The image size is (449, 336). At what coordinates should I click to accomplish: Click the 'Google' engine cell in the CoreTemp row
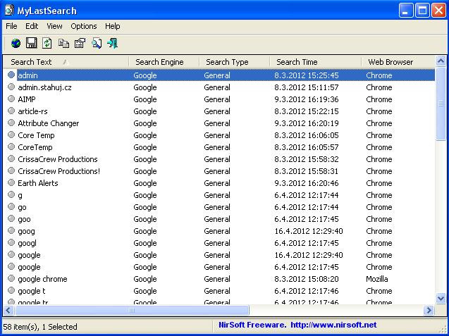coord(145,147)
